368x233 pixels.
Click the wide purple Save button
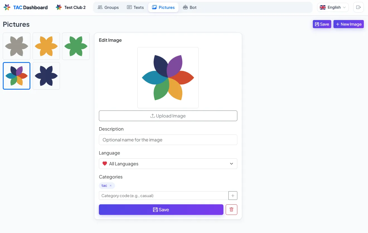pyautogui.click(x=161, y=210)
